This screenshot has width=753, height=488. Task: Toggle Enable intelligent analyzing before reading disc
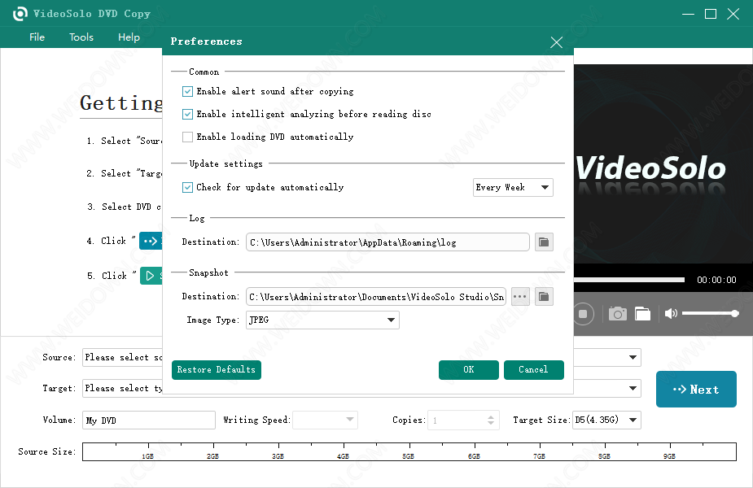(188, 114)
